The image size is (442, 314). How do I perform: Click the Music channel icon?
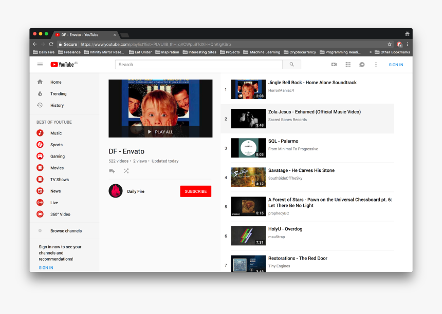click(x=40, y=133)
